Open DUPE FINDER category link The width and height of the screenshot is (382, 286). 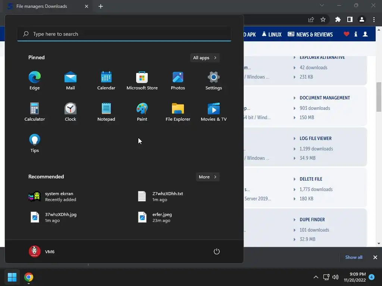(312, 220)
